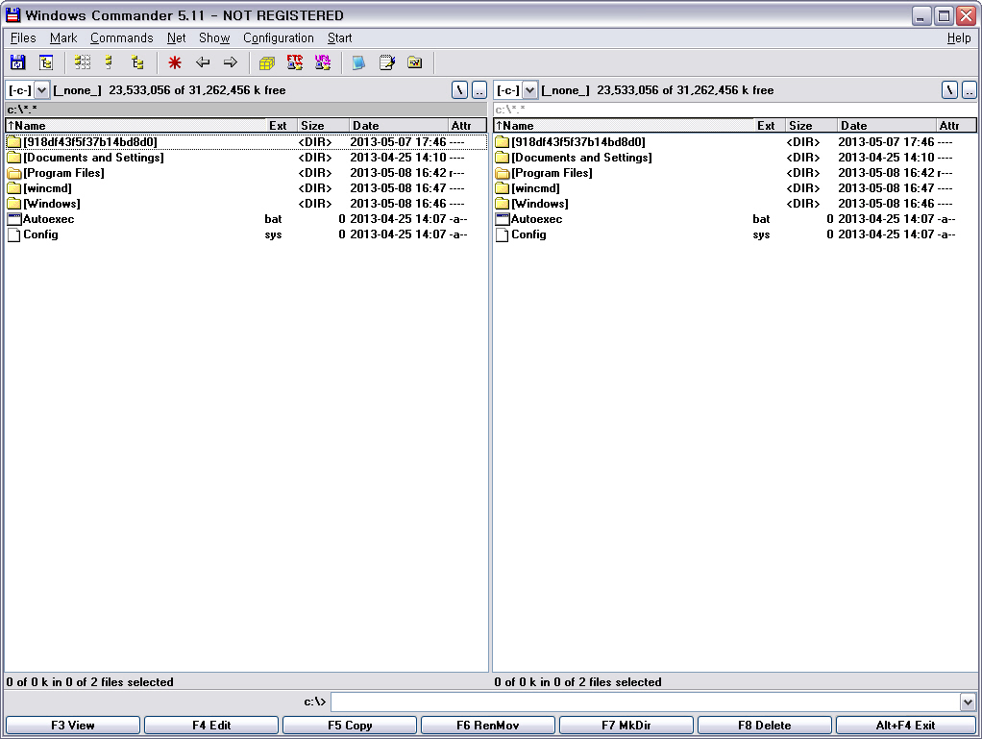
Task: Select [Documents and Settings] name in left panel
Action: pos(93,158)
